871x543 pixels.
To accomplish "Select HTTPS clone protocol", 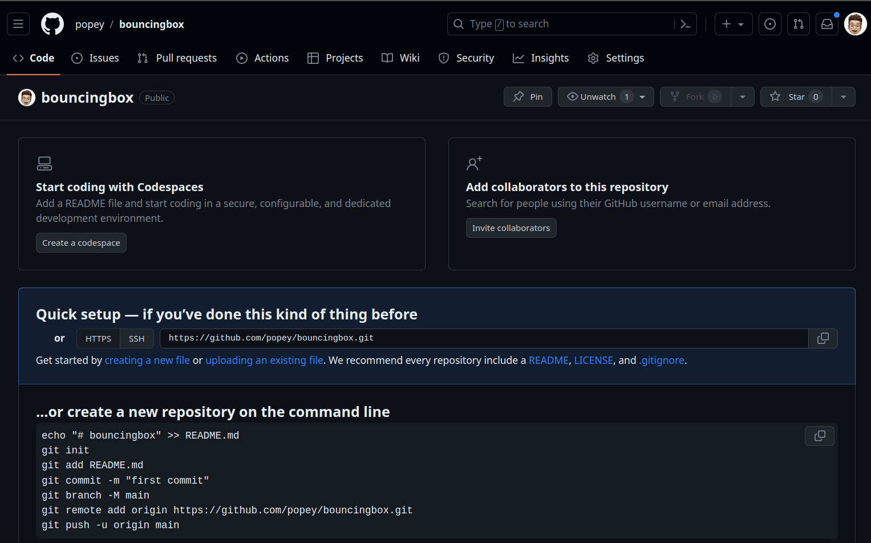I will pyautogui.click(x=98, y=339).
